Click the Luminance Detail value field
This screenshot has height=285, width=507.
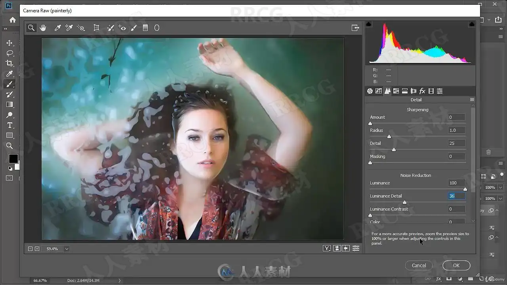(x=457, y=196)
